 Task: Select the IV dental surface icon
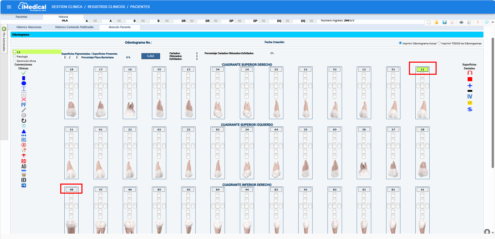point(470,96)
